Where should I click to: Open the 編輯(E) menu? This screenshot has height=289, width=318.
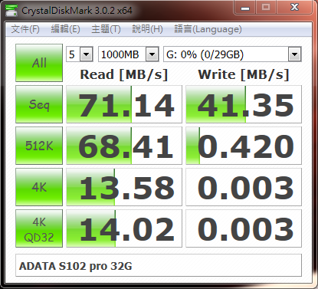point(65,29)
